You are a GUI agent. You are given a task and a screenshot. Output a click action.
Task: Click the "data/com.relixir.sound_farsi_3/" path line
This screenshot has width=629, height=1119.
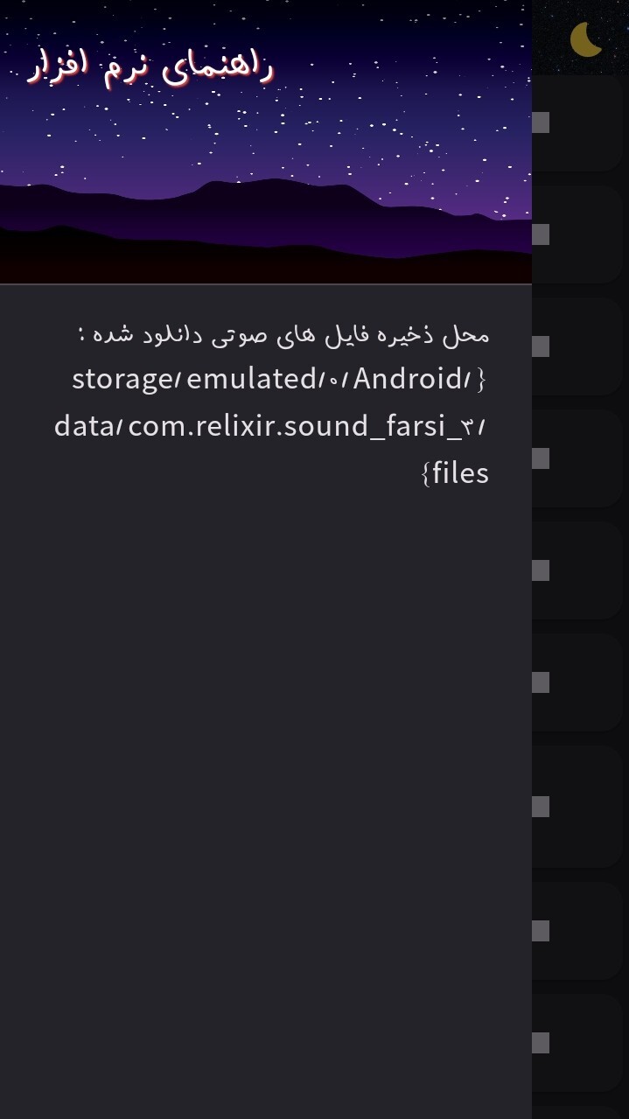(x=271, y=427)
